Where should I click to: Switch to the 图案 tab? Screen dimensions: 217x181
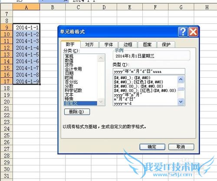coord(147,44)
